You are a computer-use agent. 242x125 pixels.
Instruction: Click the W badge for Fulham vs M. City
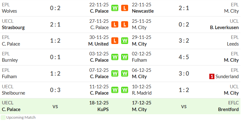125,57
